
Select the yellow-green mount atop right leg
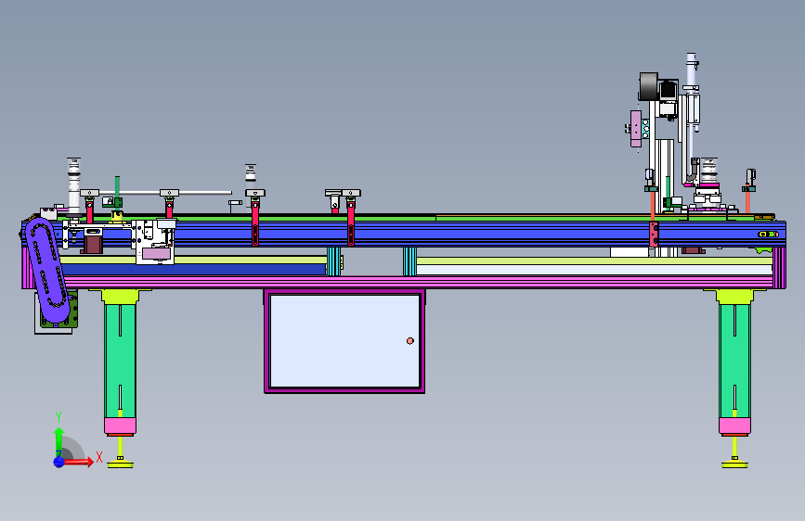point(734,297)
